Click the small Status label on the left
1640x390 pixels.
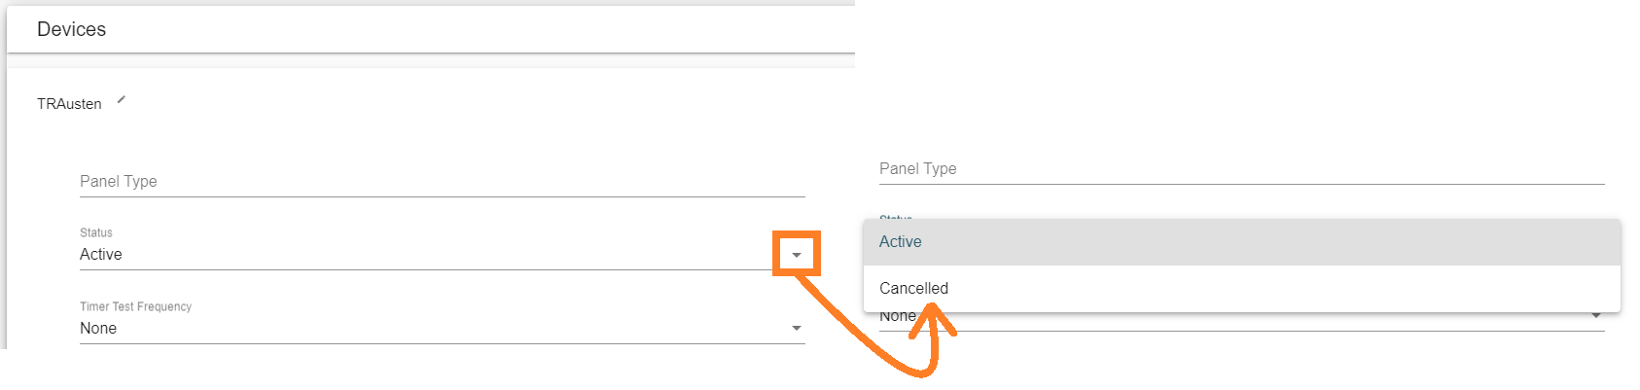click(x=96, y=232)
